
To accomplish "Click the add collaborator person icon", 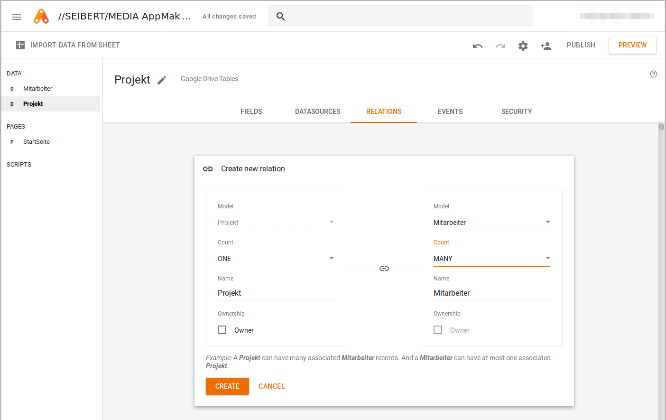I will tap(546, 46).
